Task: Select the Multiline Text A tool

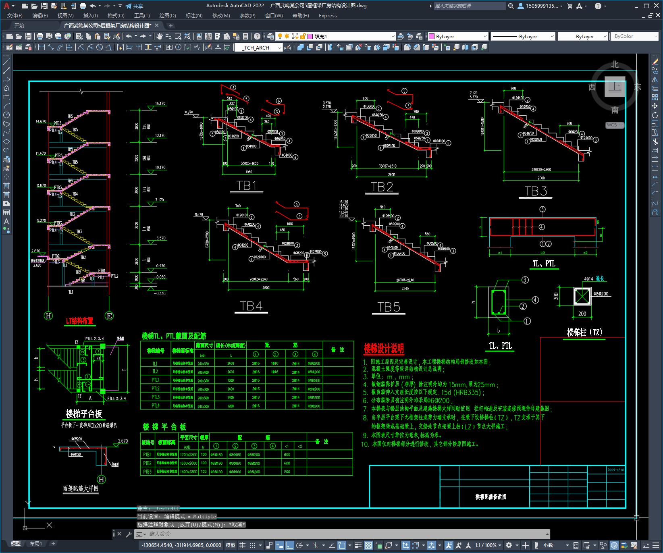Action: click(6, 221)
